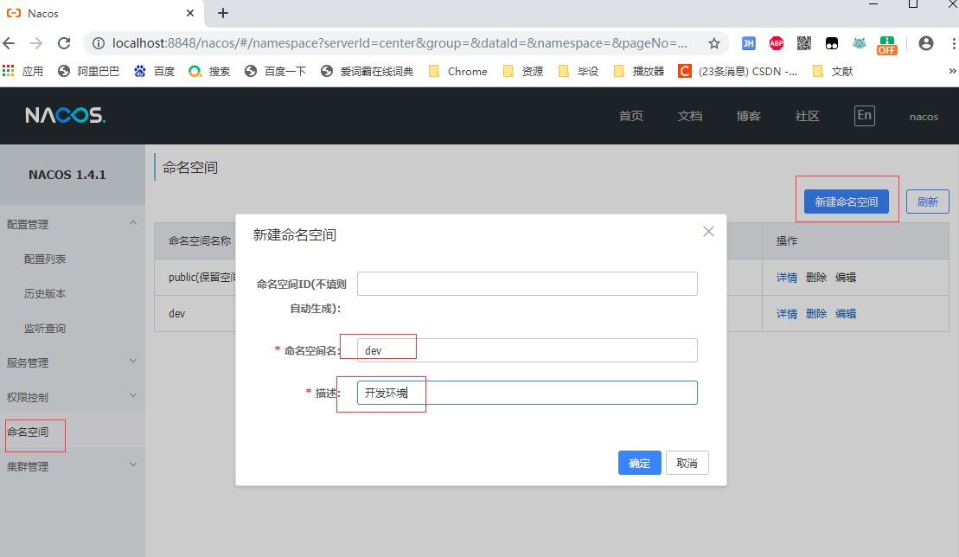This screenshot has height=557, width=959.
Task: Click 编辑 in the public namespace row
Action: point(845,278)
